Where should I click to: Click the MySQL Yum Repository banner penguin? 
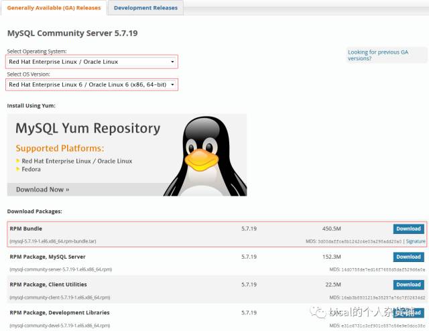pos(205,156)
